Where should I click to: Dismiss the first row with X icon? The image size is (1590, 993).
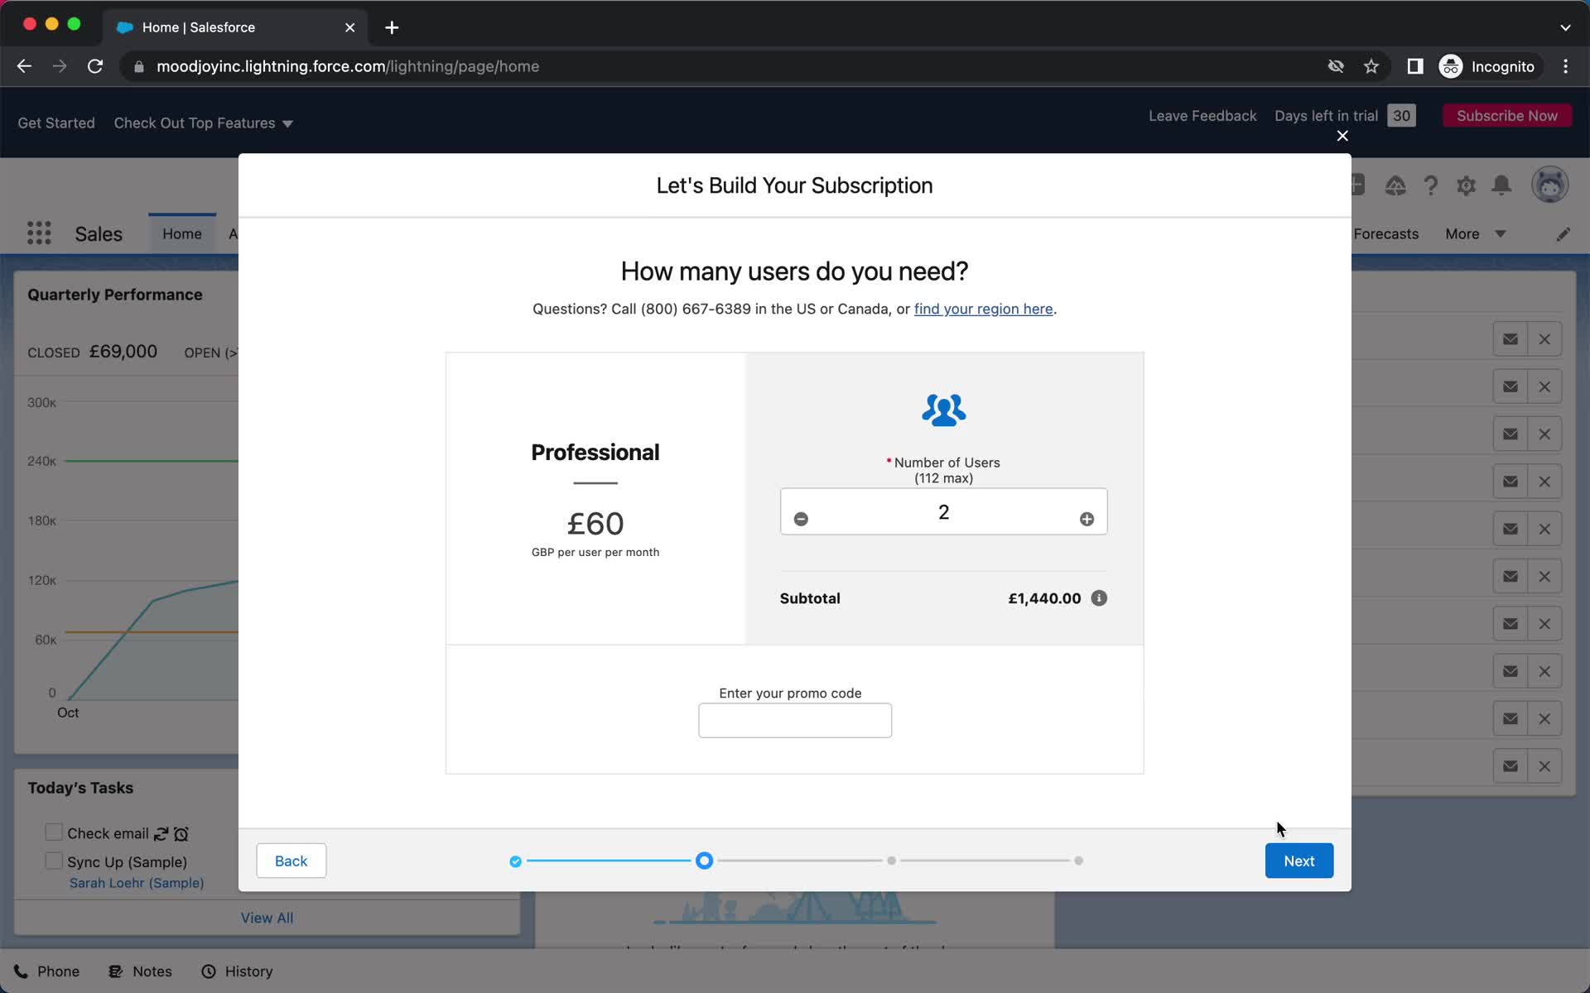pyautogui.click(x=1544, y=339)
